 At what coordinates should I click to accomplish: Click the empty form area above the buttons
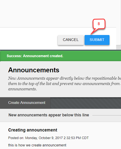click(x=58, y=13)
